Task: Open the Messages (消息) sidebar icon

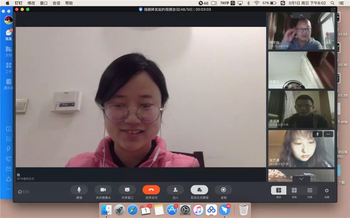Action: tap(8, 33)
